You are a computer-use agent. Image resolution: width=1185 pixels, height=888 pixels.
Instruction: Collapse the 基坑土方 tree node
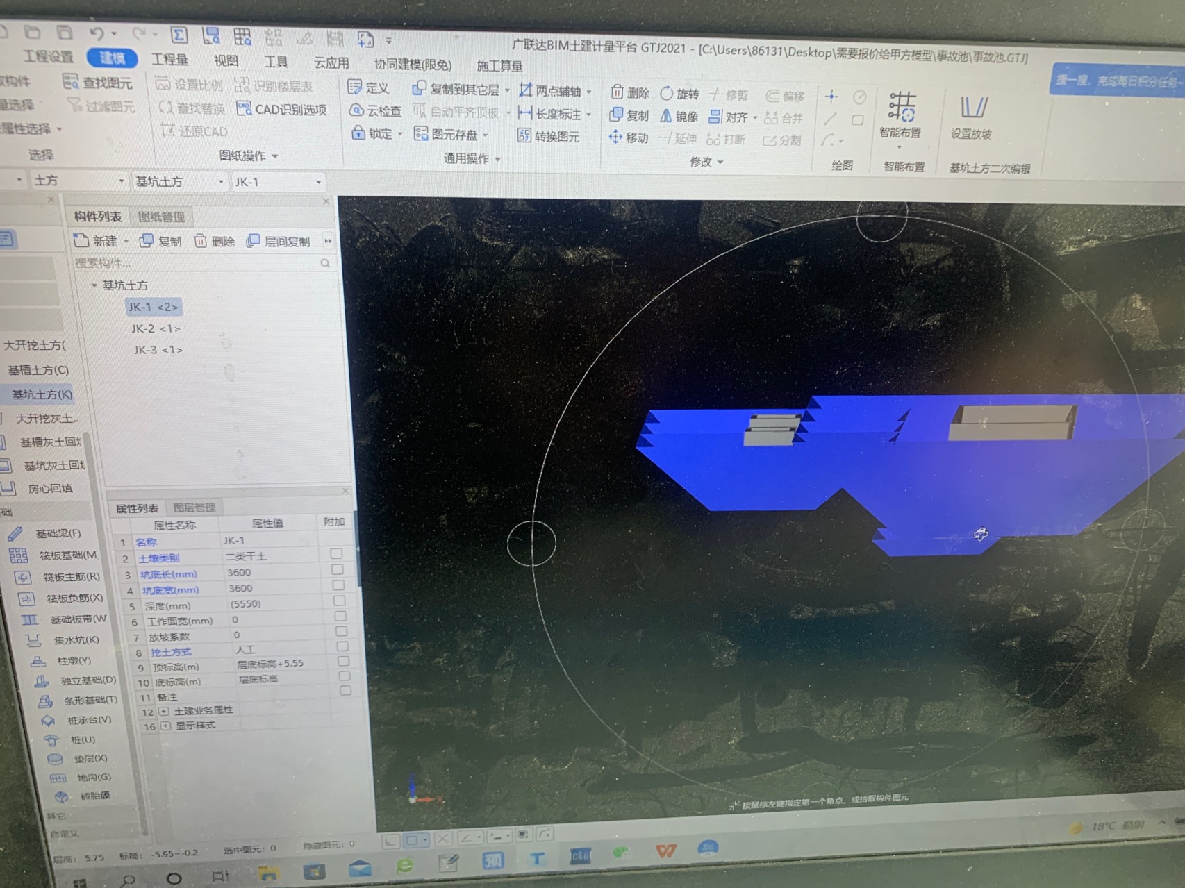tap(94, 285)
